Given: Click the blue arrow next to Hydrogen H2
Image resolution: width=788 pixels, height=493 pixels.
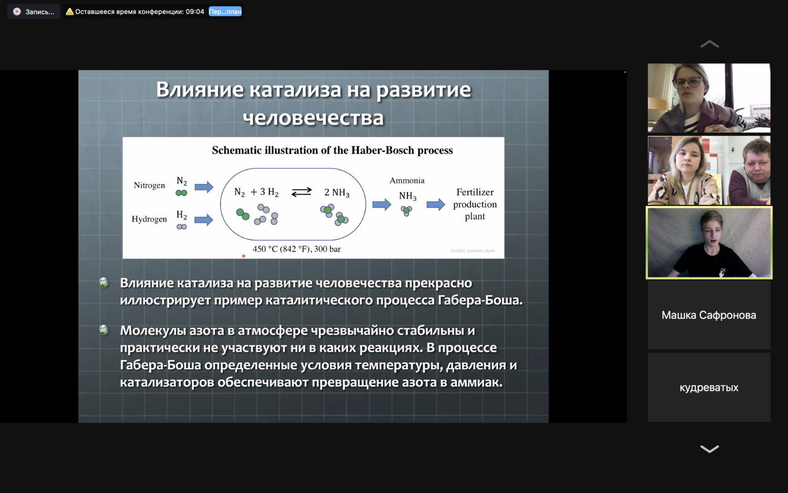Looking at the screenshot, I should [204, 219].
